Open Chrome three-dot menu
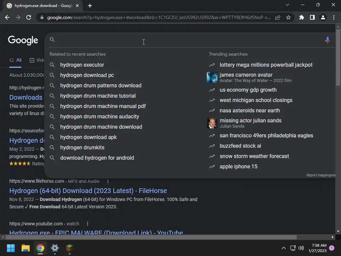Screen dimensions: 341x256 [x=334, y=17]
